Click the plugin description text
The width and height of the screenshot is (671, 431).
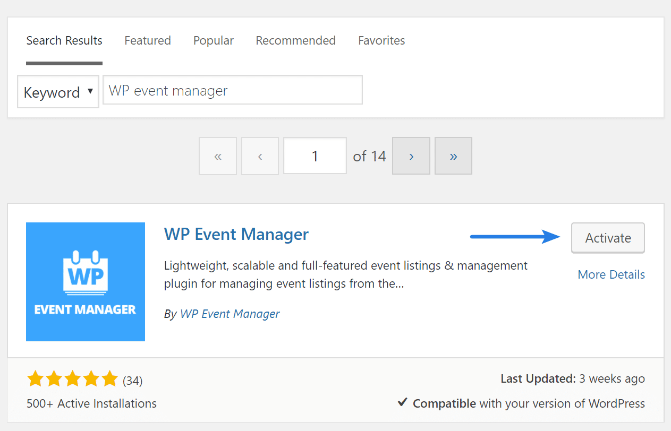346,274
